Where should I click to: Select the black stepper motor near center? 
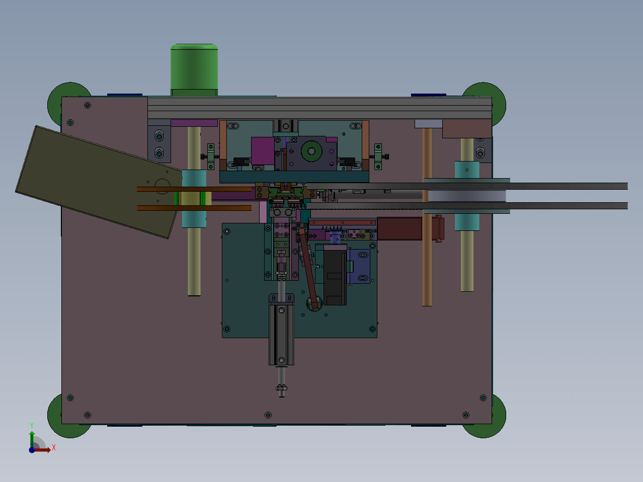(334, 277)
